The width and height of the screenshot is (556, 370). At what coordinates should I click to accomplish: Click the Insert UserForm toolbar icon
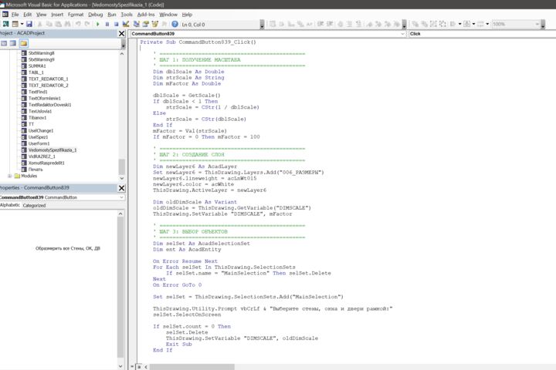pyautogui.click(x=15, y=24)
